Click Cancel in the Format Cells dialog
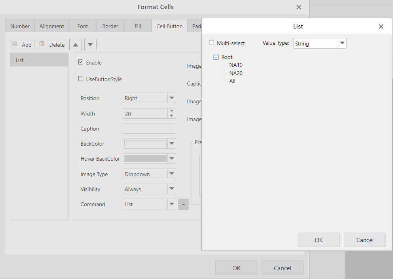Screen dimensions: 393x279 [282, 268]
